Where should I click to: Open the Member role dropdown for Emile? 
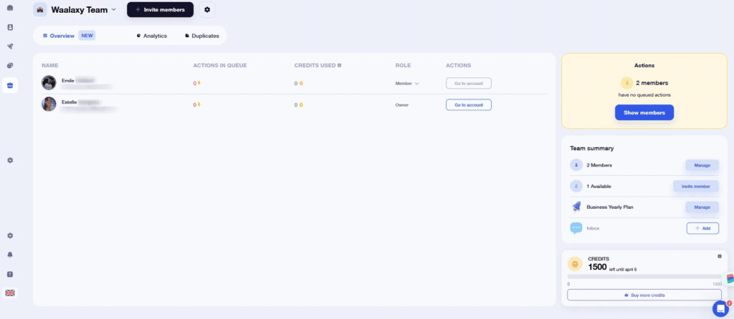[407, 83]
